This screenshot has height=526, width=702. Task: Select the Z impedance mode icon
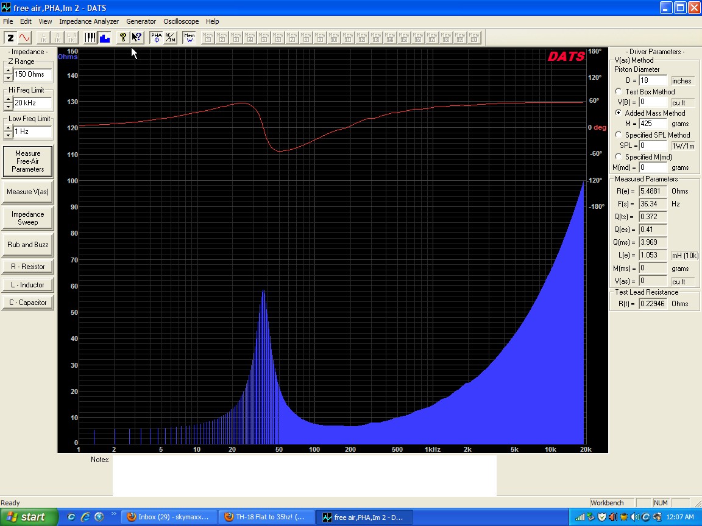pyautogui.click(x=10, y=38)
